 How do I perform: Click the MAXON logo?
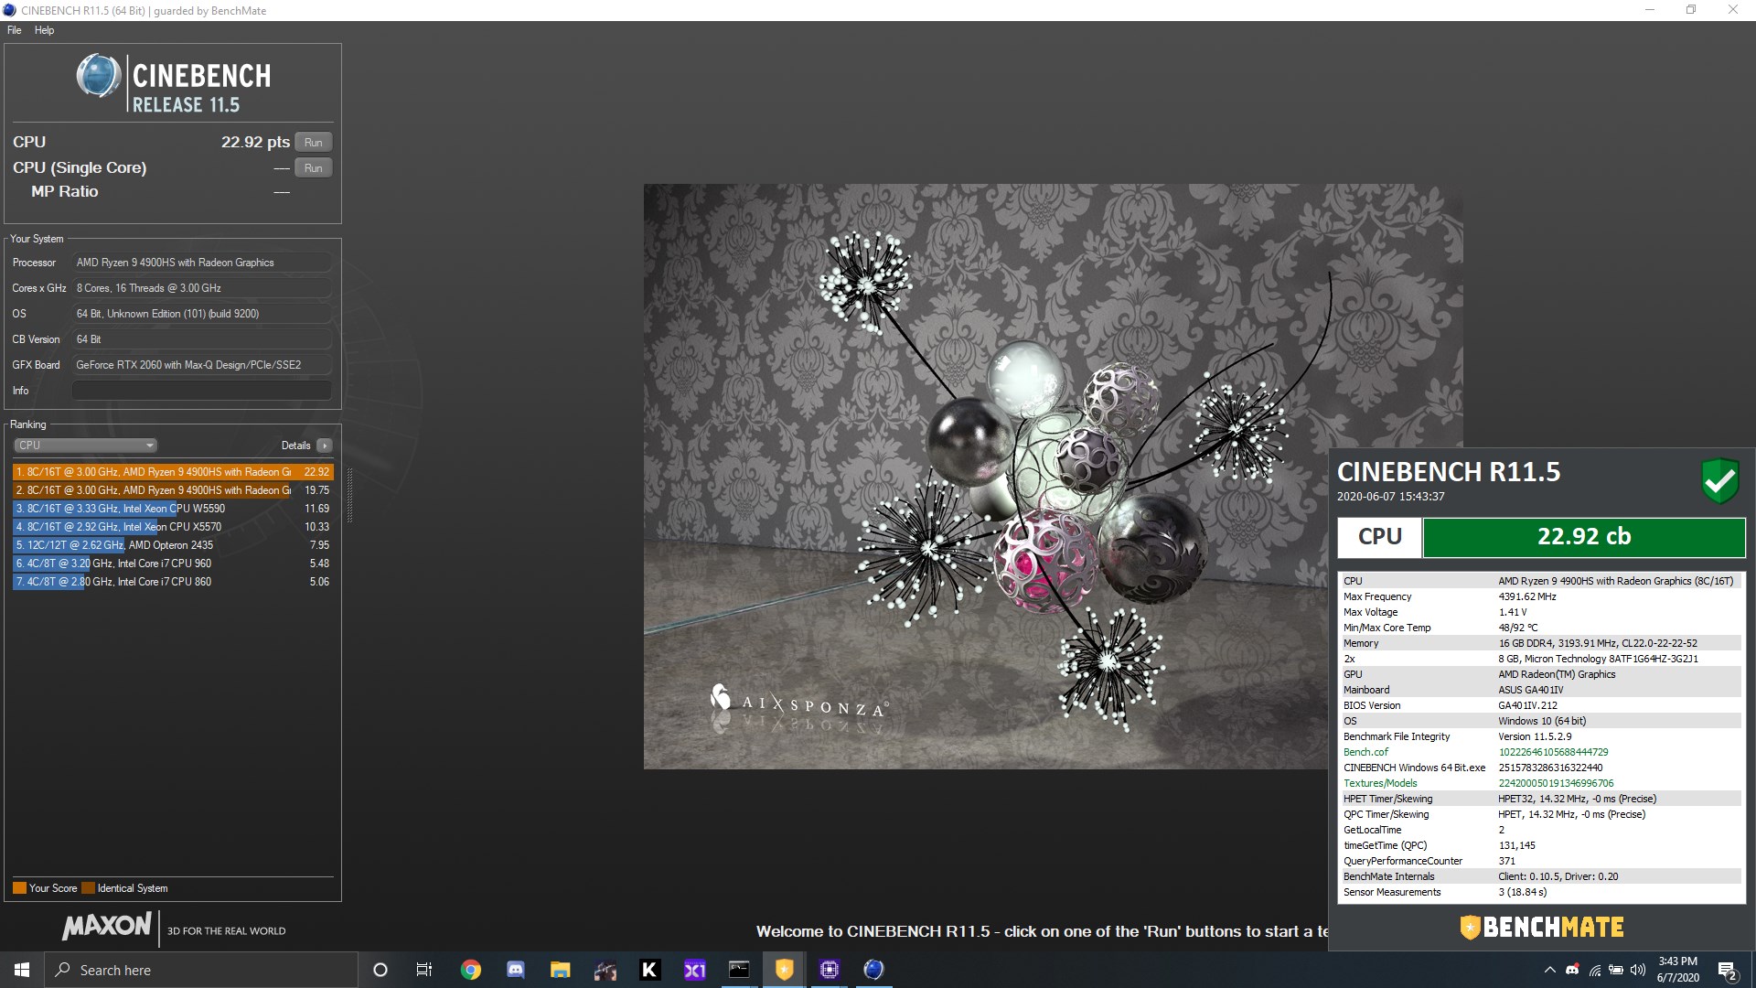point(107,927)
